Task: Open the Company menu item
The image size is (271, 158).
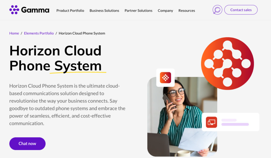Action: pos(165,11)
